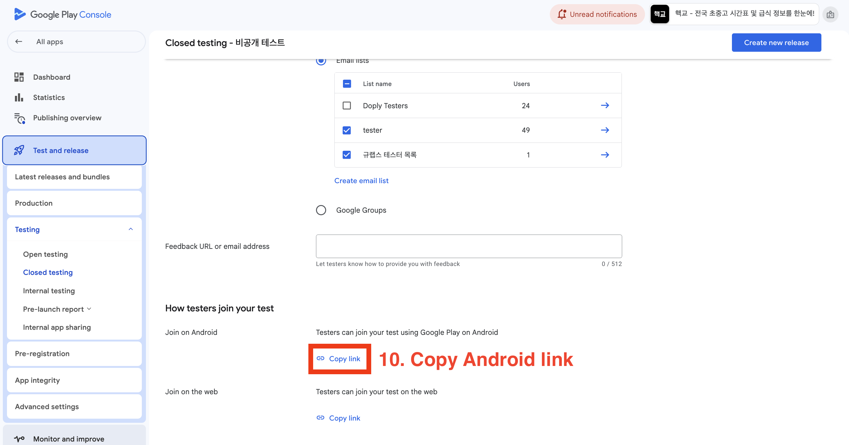Click the account avatar icon at top right

tap(830, 15)
